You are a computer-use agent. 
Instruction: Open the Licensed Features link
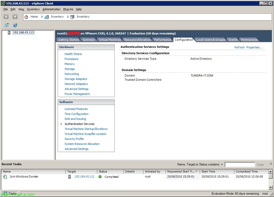(x=76, y=109)
